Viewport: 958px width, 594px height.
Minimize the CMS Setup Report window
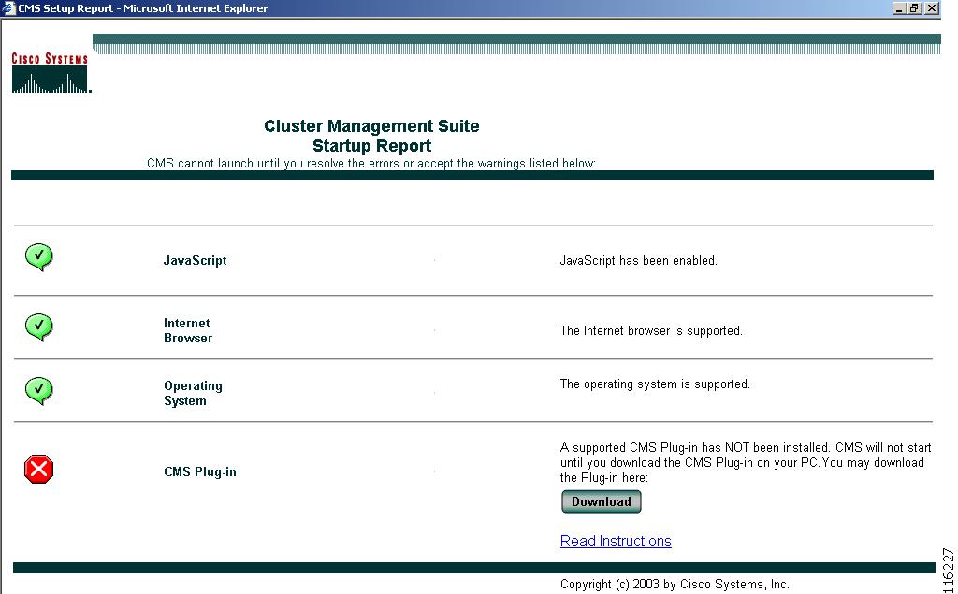(899, 7)
